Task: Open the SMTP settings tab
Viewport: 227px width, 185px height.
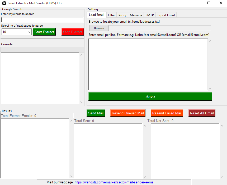Action: point(150,15)
